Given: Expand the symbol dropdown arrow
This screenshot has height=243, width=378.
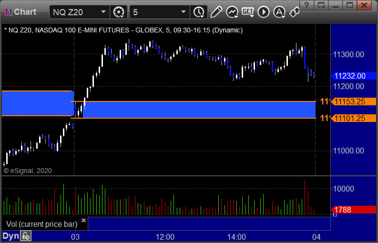Looking at the screenshot, I should point(103,12).
